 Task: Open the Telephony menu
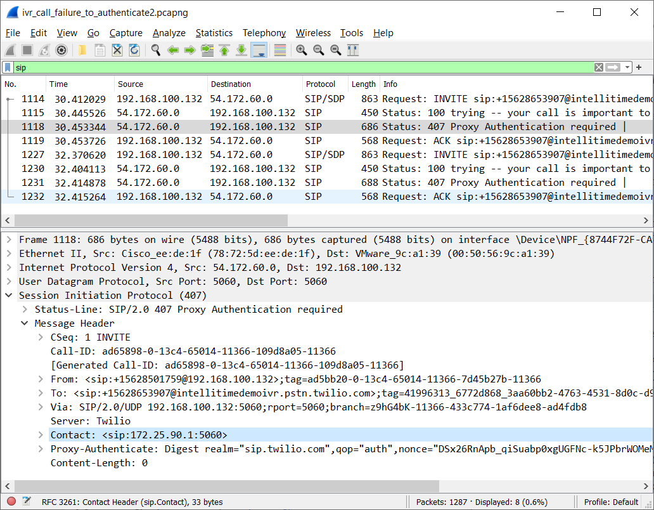264,33
